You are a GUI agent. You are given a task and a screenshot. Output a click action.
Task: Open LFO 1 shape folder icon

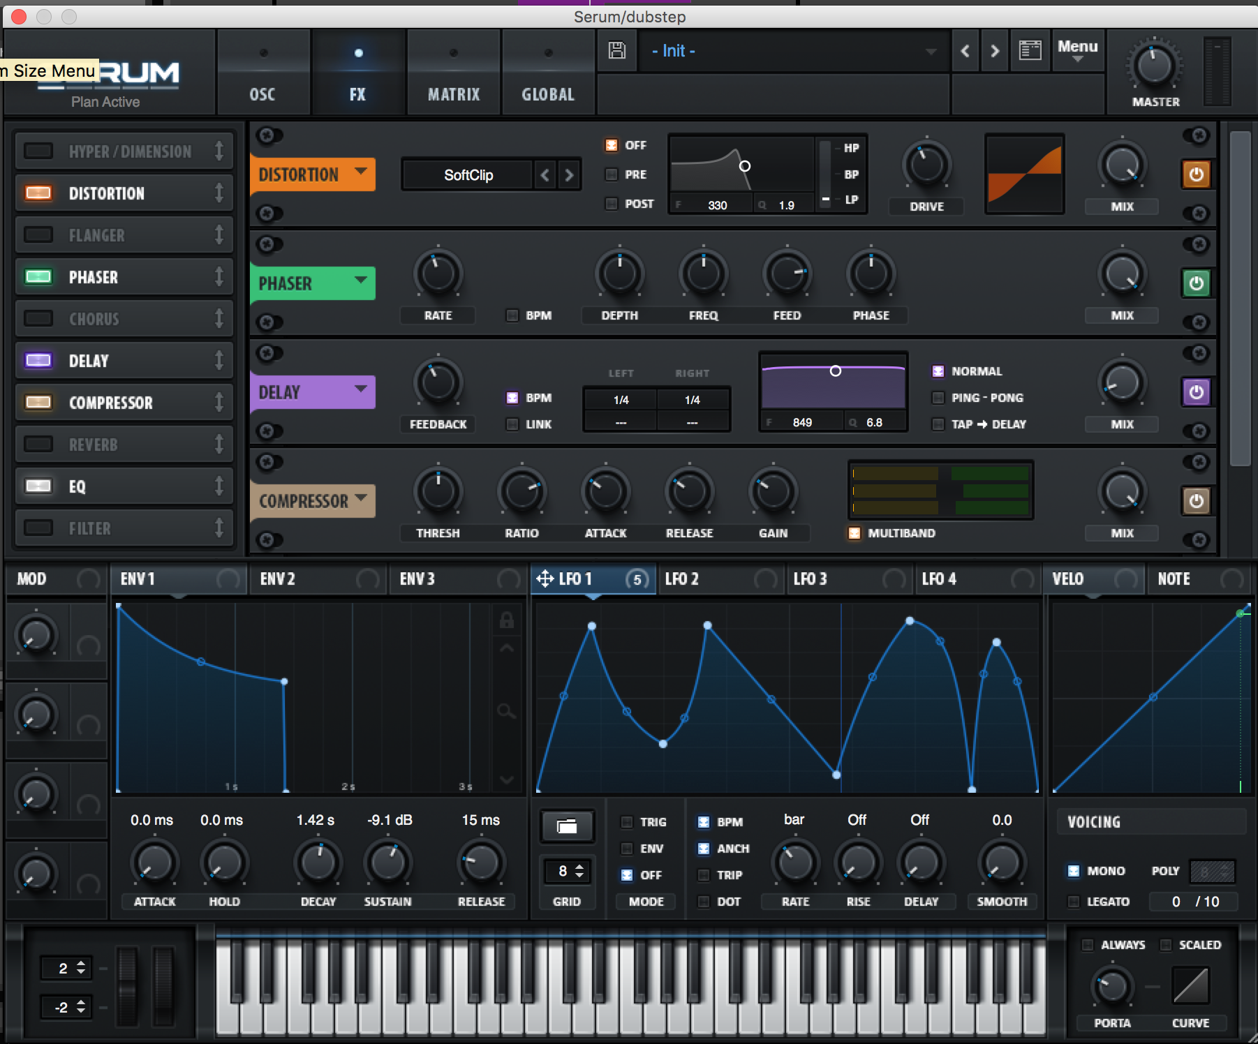567,827
